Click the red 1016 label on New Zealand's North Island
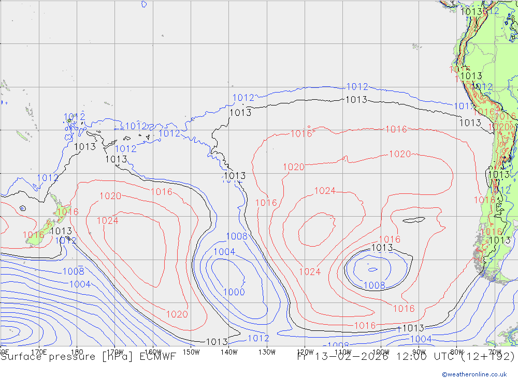This screenshot has width=518, height=379. pyautogui.click(x=67, y=211)
